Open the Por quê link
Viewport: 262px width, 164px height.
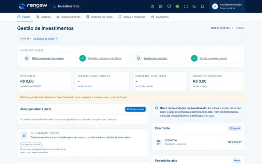point(209,116)
